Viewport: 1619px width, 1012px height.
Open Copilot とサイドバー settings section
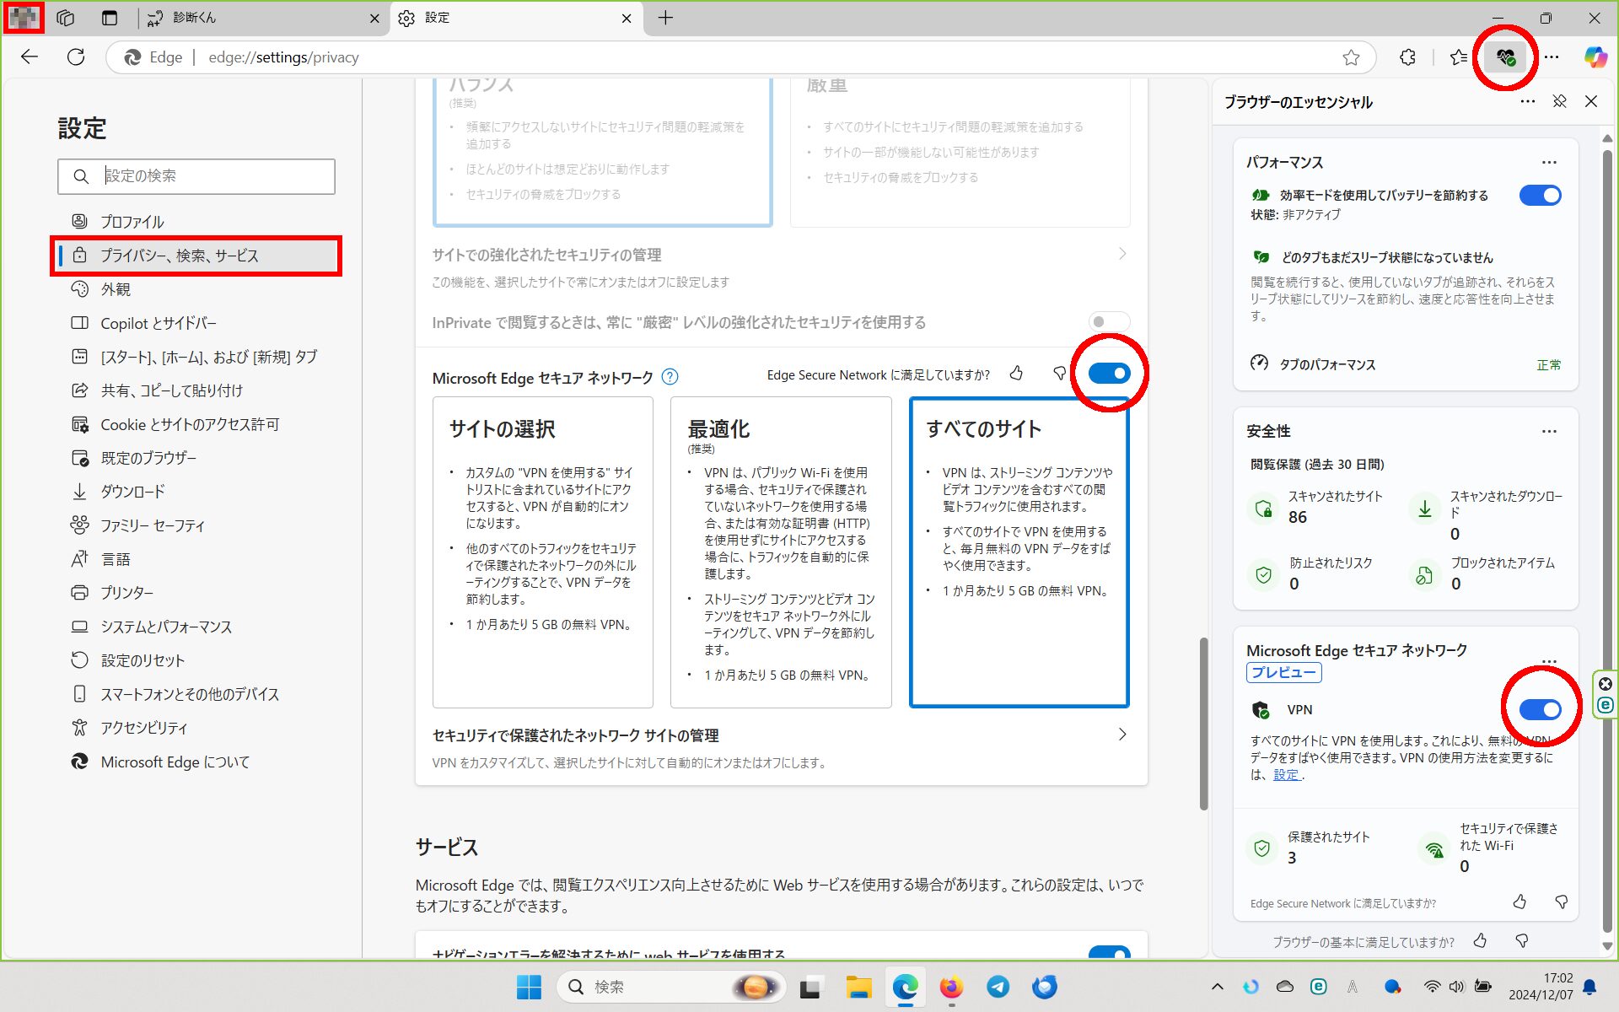pyautogui.click(x=196, y=323)
